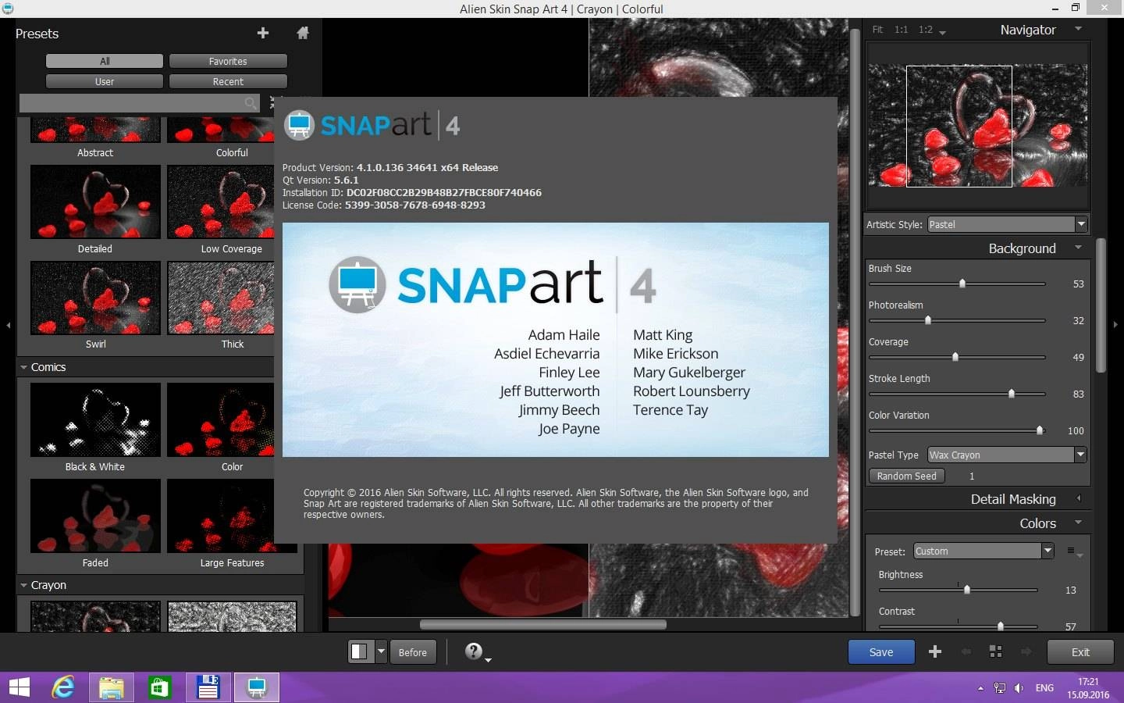Open network status tray icon
The width and height of the screenshot is (1124, 703).
tap(1000, 688)
